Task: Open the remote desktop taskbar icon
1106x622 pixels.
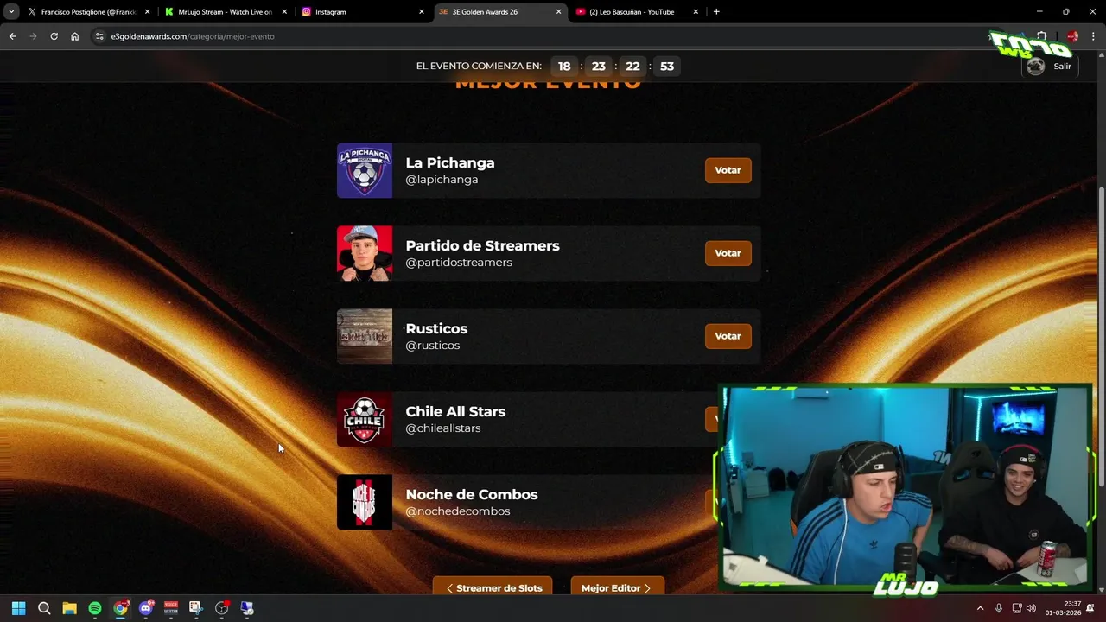Action: point(247,608)
